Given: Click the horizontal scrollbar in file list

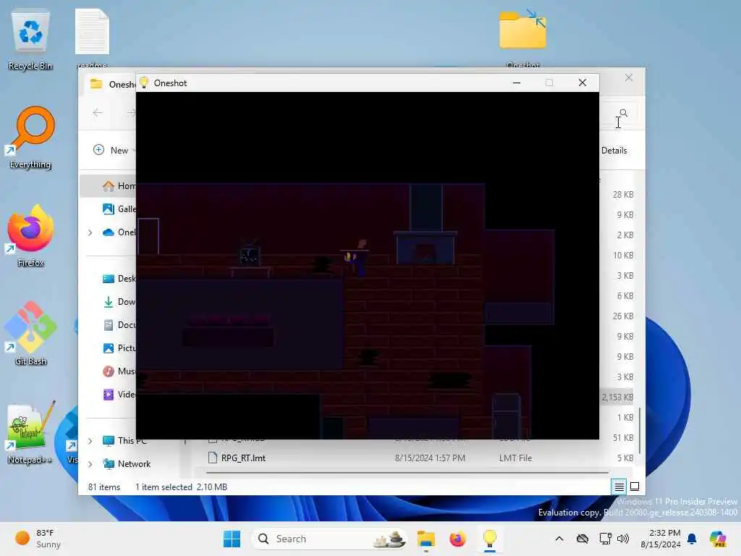Looking at the screenshot, I should (x=407, y=472).
